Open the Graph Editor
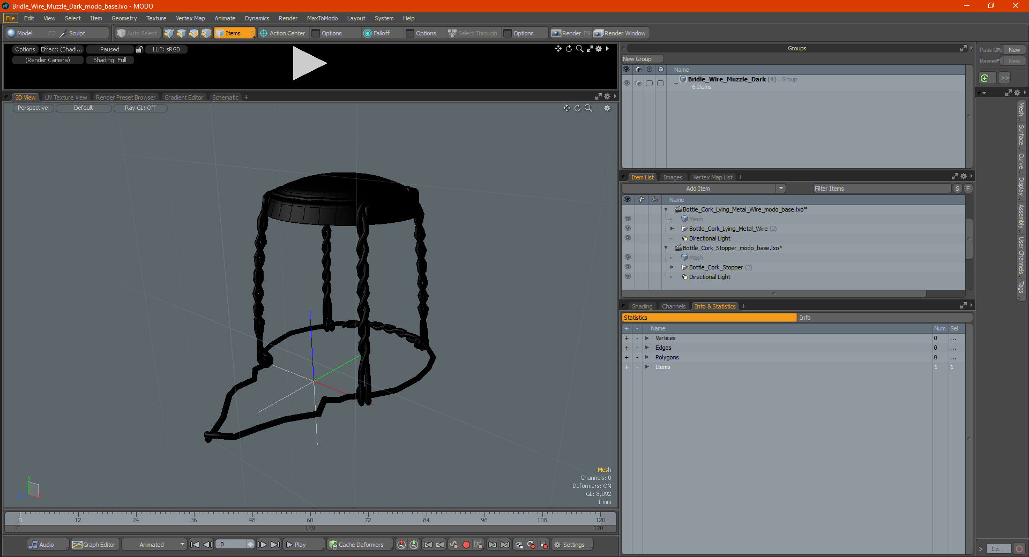This screenshot has height=557, width=1029. pyautogui.click(x=94, y=545)
